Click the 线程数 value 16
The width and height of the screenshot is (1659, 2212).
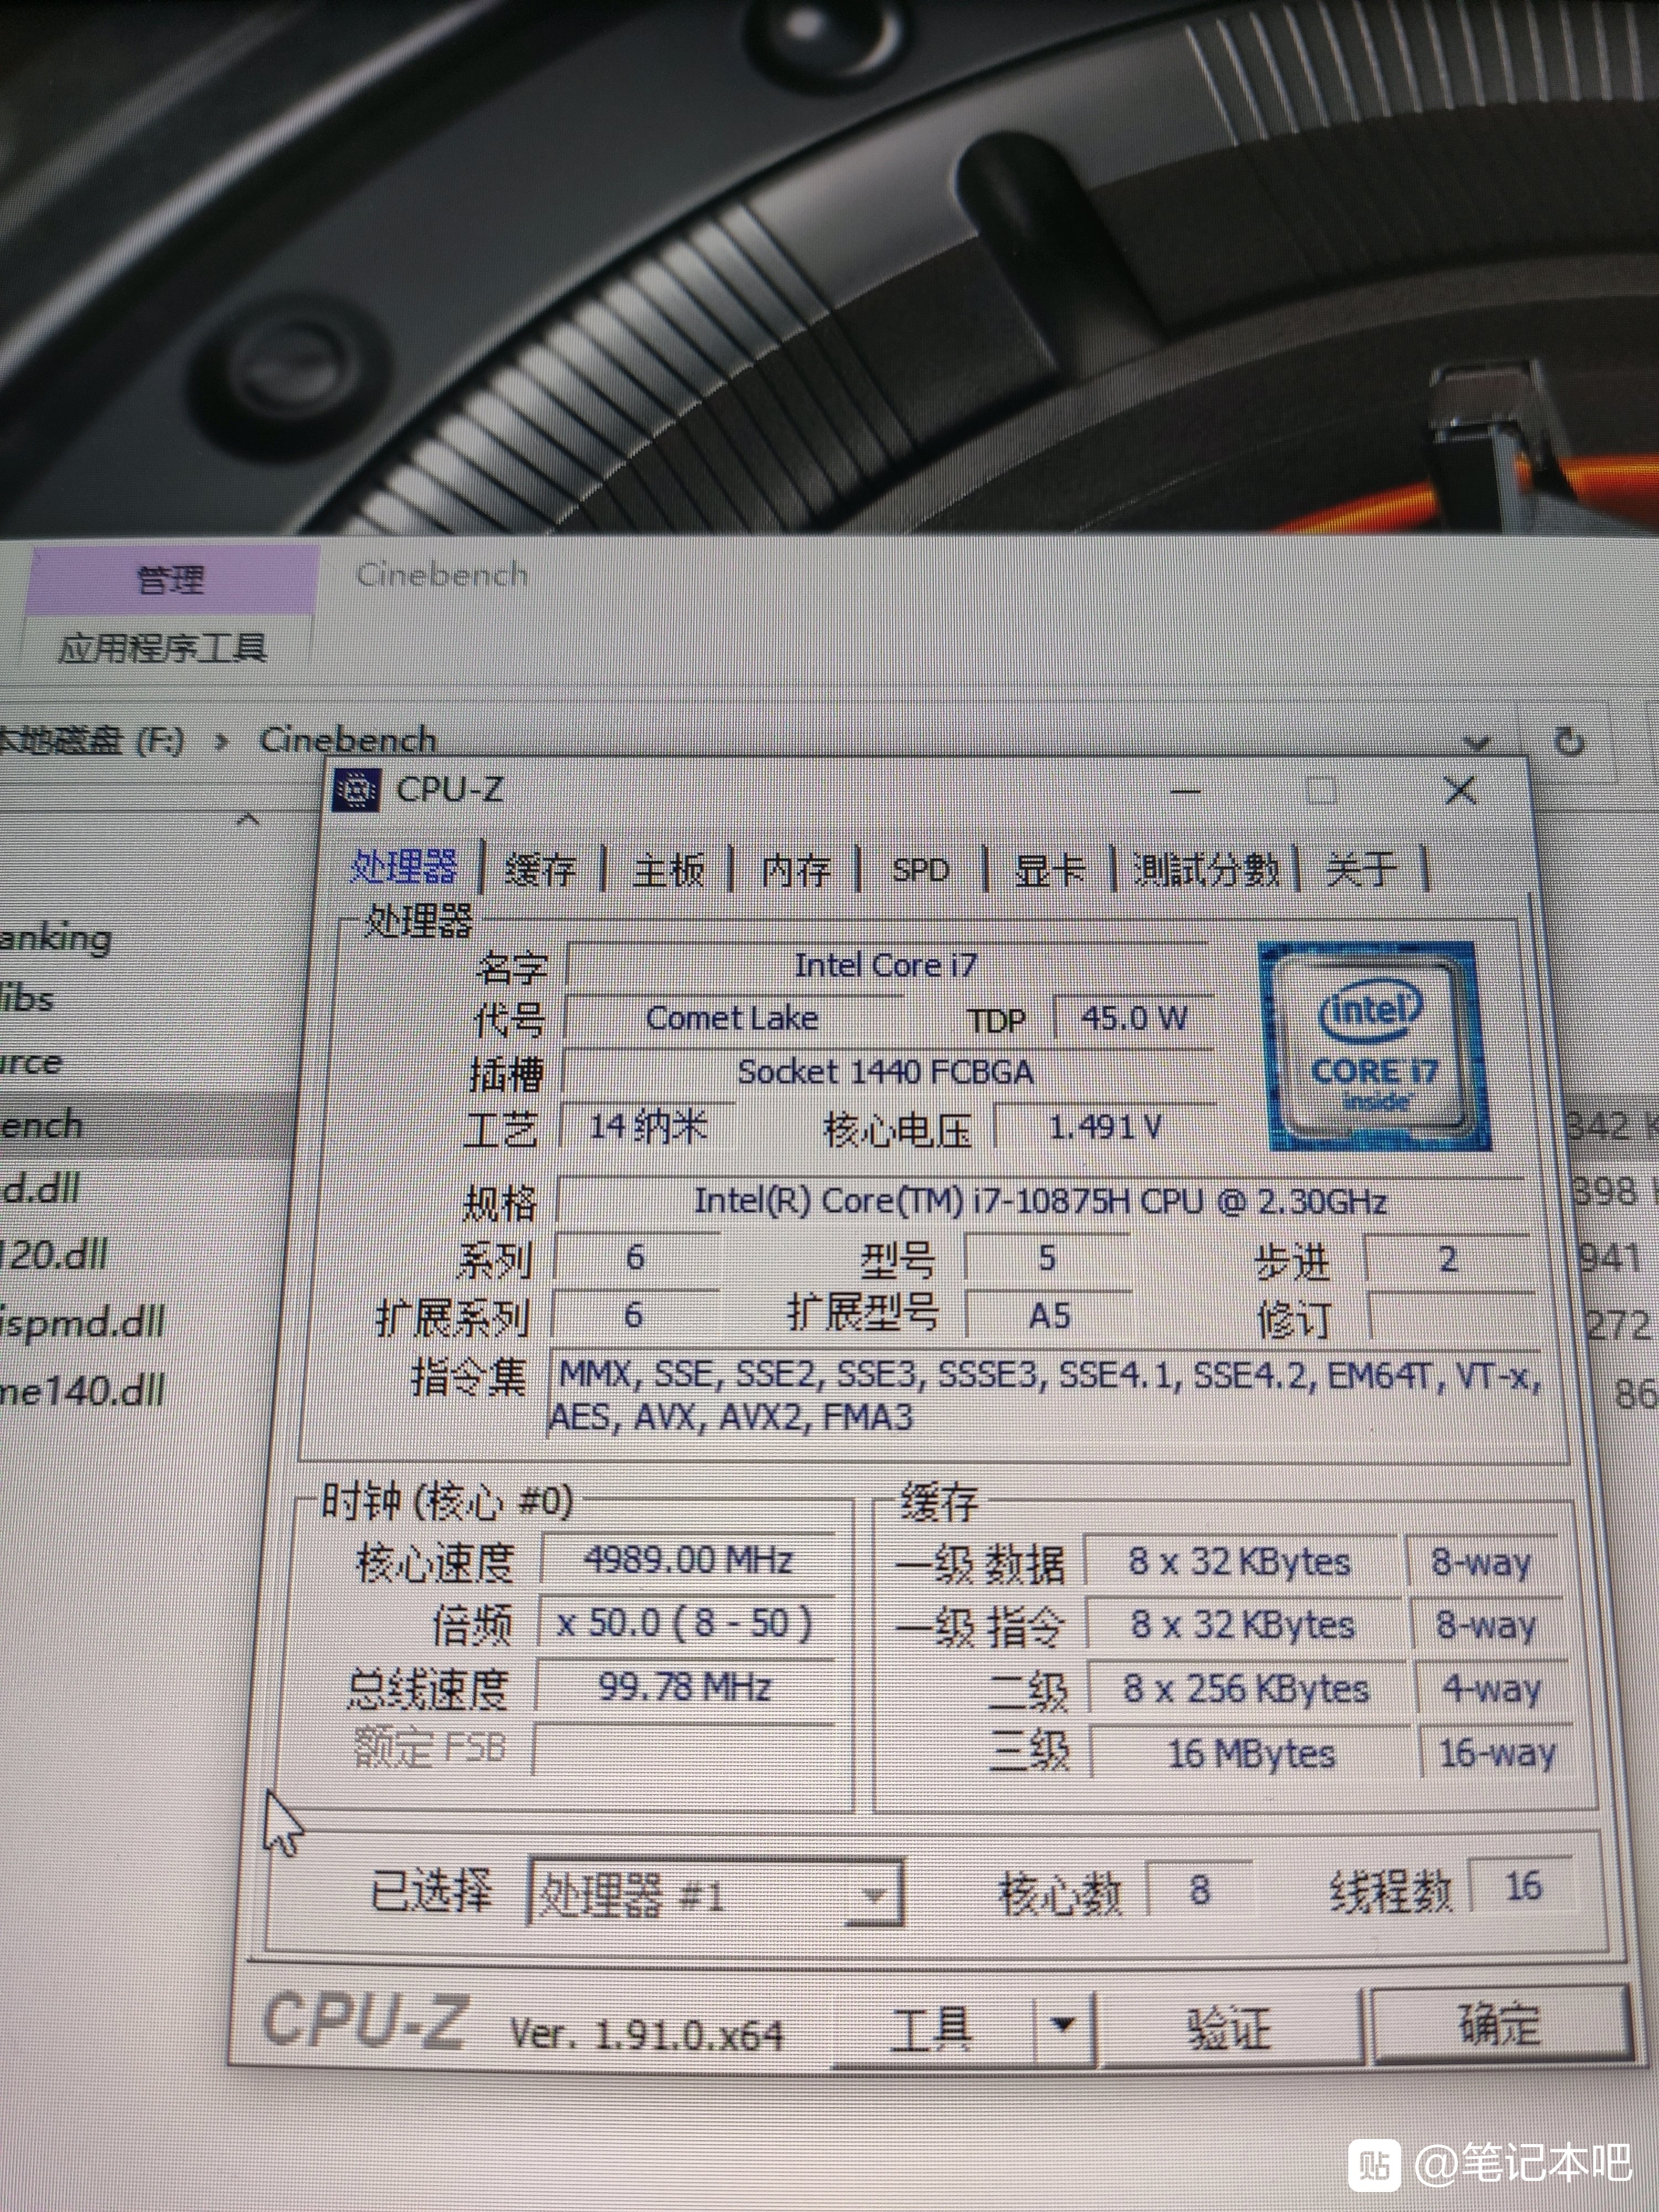tap(1523, 1886)
